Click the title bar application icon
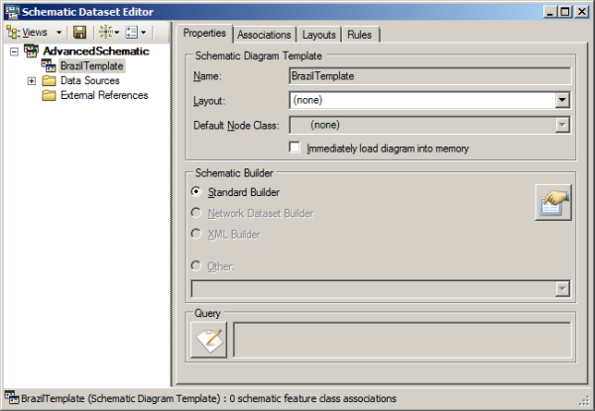595x411 pixels. click(x=12, y=12)
